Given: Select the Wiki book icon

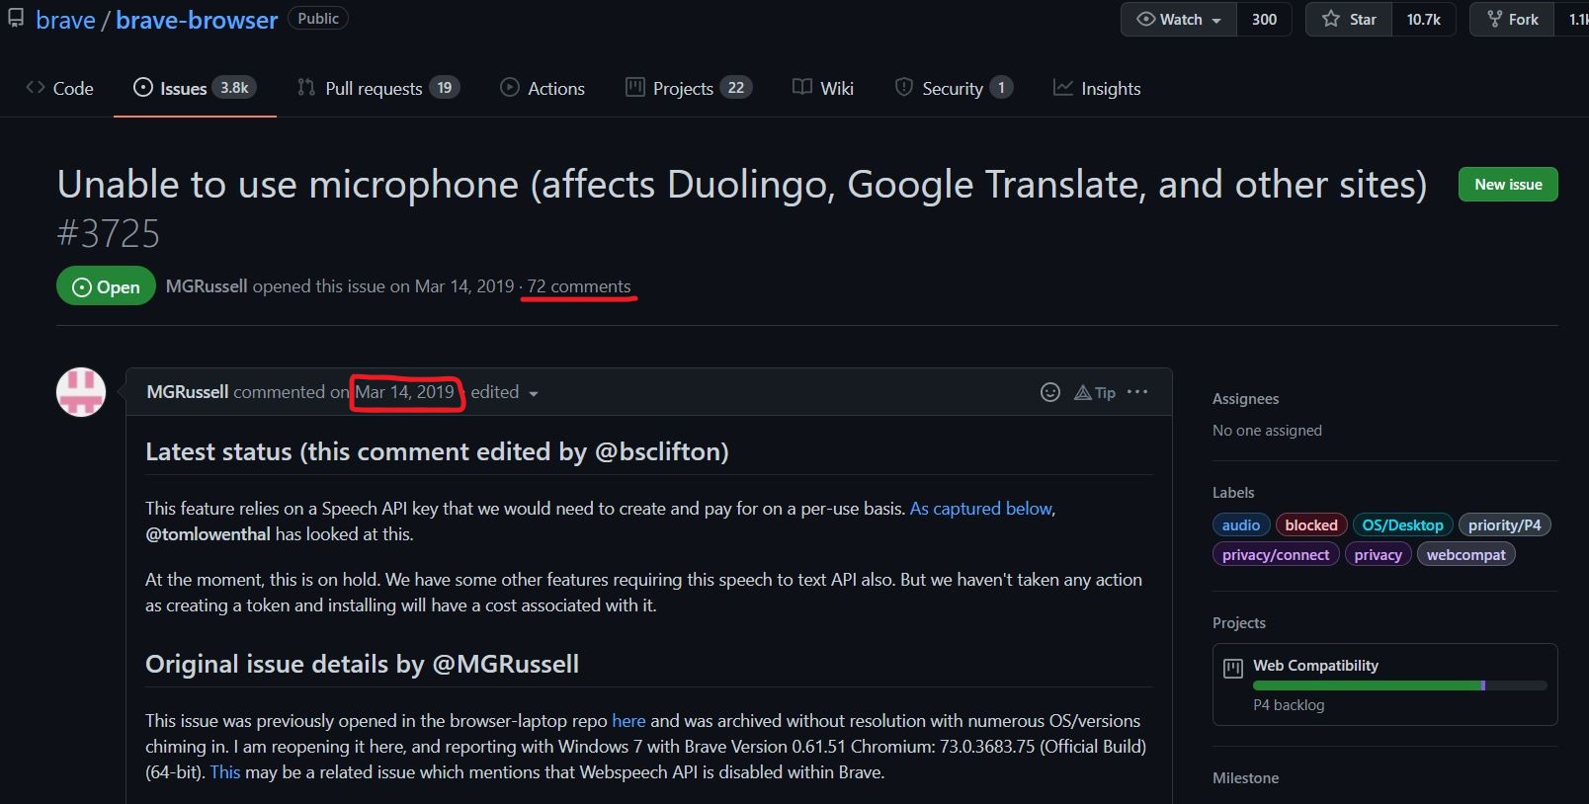Looking at the screenshot, I should coord(800,88).
